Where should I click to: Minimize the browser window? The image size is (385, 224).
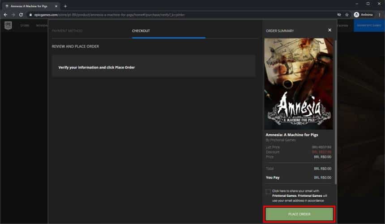click(357, 4)
